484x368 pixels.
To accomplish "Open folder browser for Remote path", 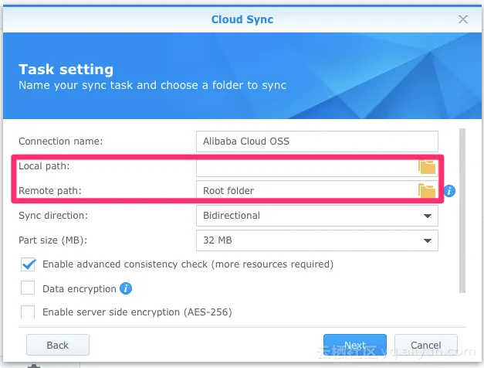I will 427,190.
